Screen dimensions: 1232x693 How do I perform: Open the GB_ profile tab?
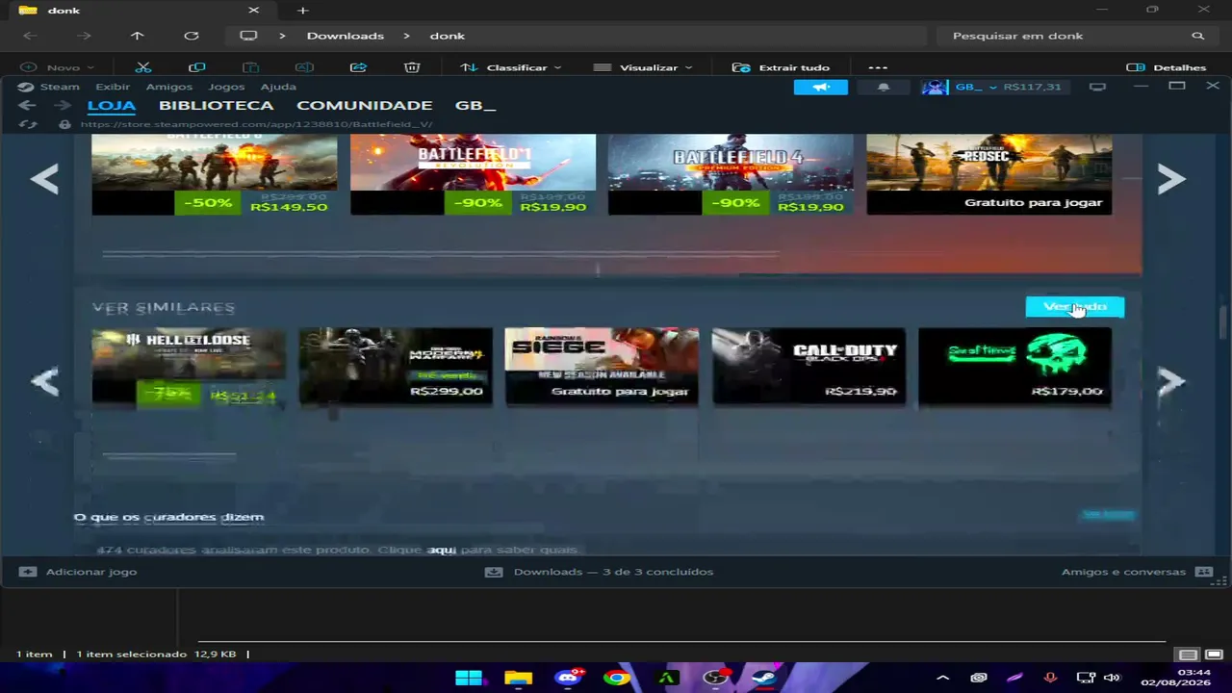pos(475,105)
